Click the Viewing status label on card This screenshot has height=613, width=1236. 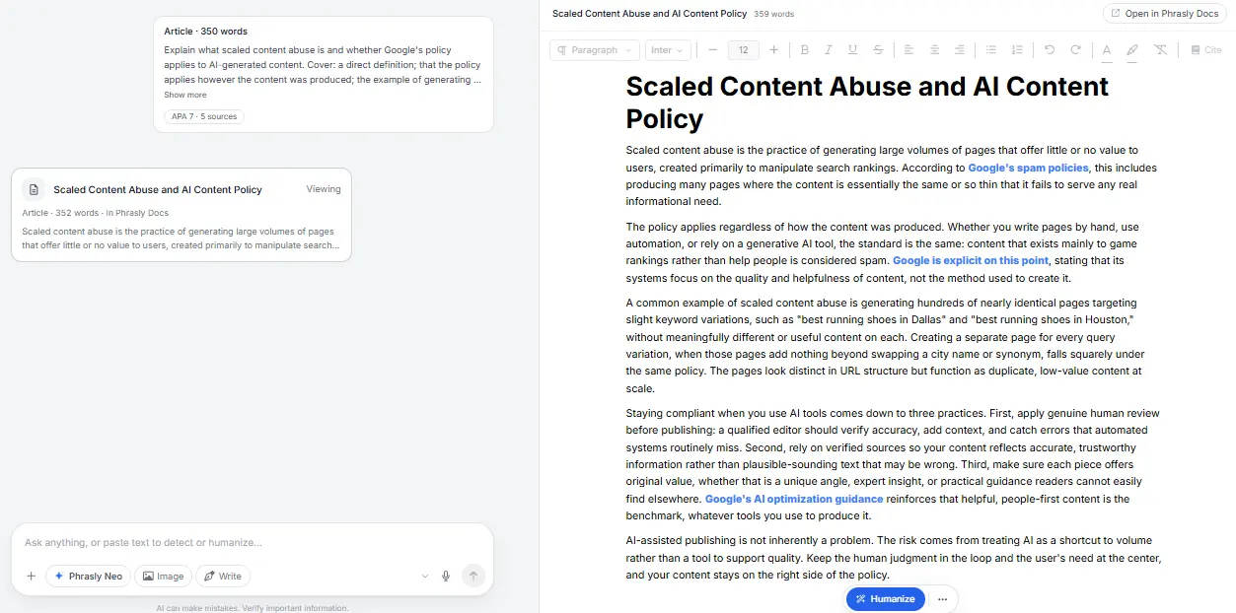click(324, 189)
